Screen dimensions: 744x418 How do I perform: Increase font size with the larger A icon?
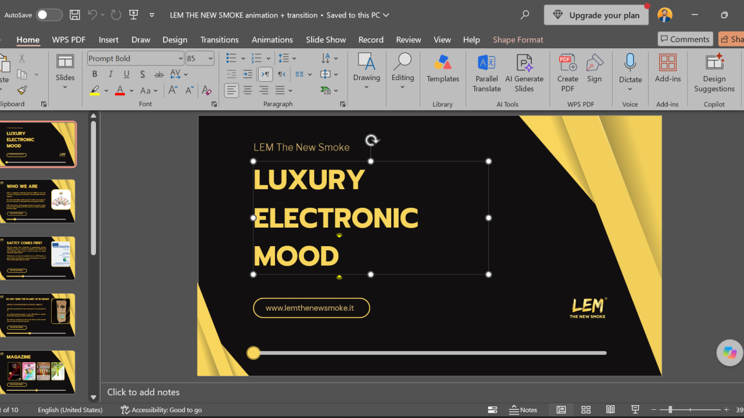coord(173,91)
